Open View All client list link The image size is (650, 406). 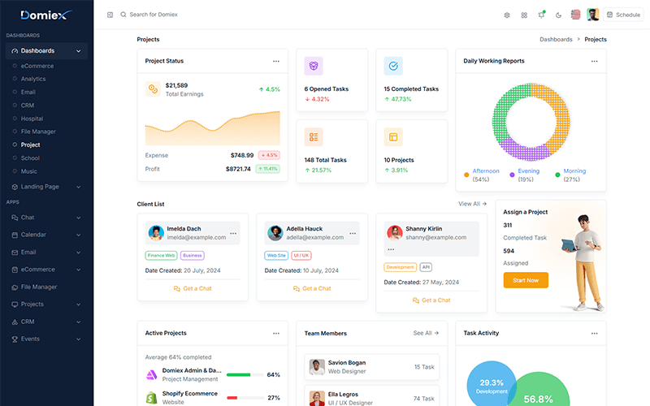(x=472, y=204)
